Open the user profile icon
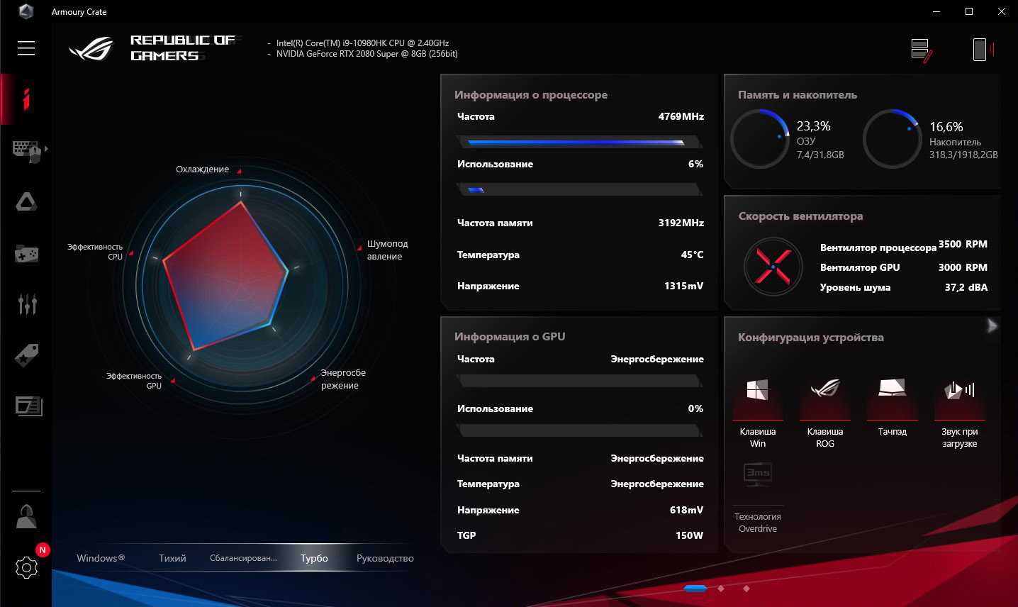The width and height of the screenshot is (1018, 607). point(26,517)
